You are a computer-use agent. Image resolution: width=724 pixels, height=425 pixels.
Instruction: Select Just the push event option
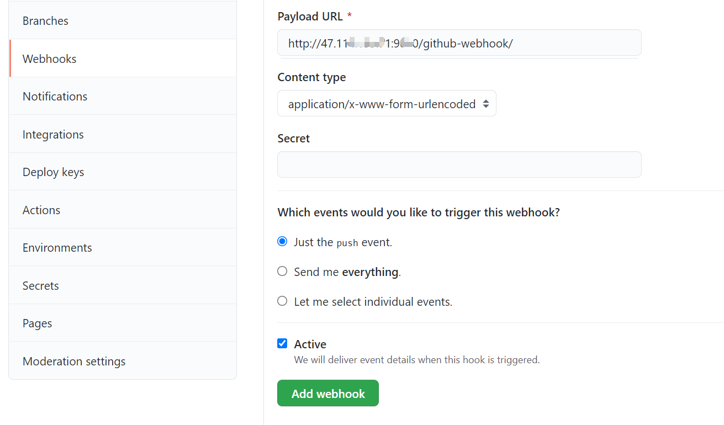tap(282, 241)
